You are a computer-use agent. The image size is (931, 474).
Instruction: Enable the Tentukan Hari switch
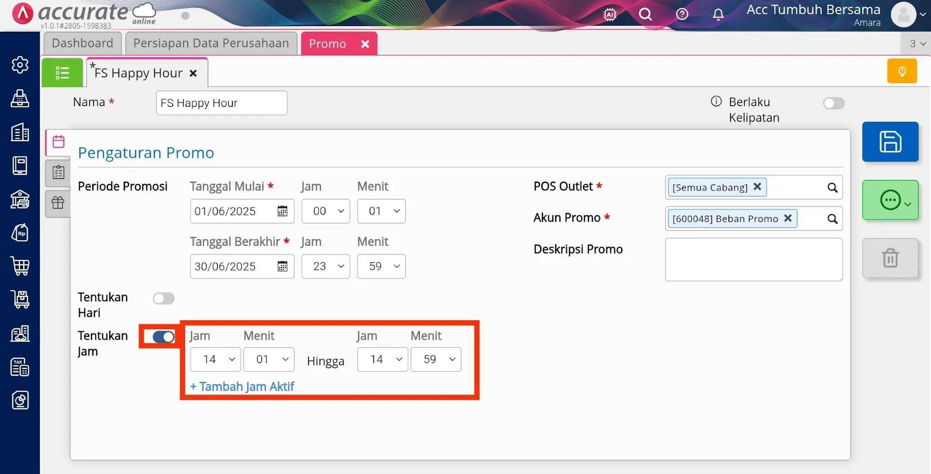click(163, 298)
